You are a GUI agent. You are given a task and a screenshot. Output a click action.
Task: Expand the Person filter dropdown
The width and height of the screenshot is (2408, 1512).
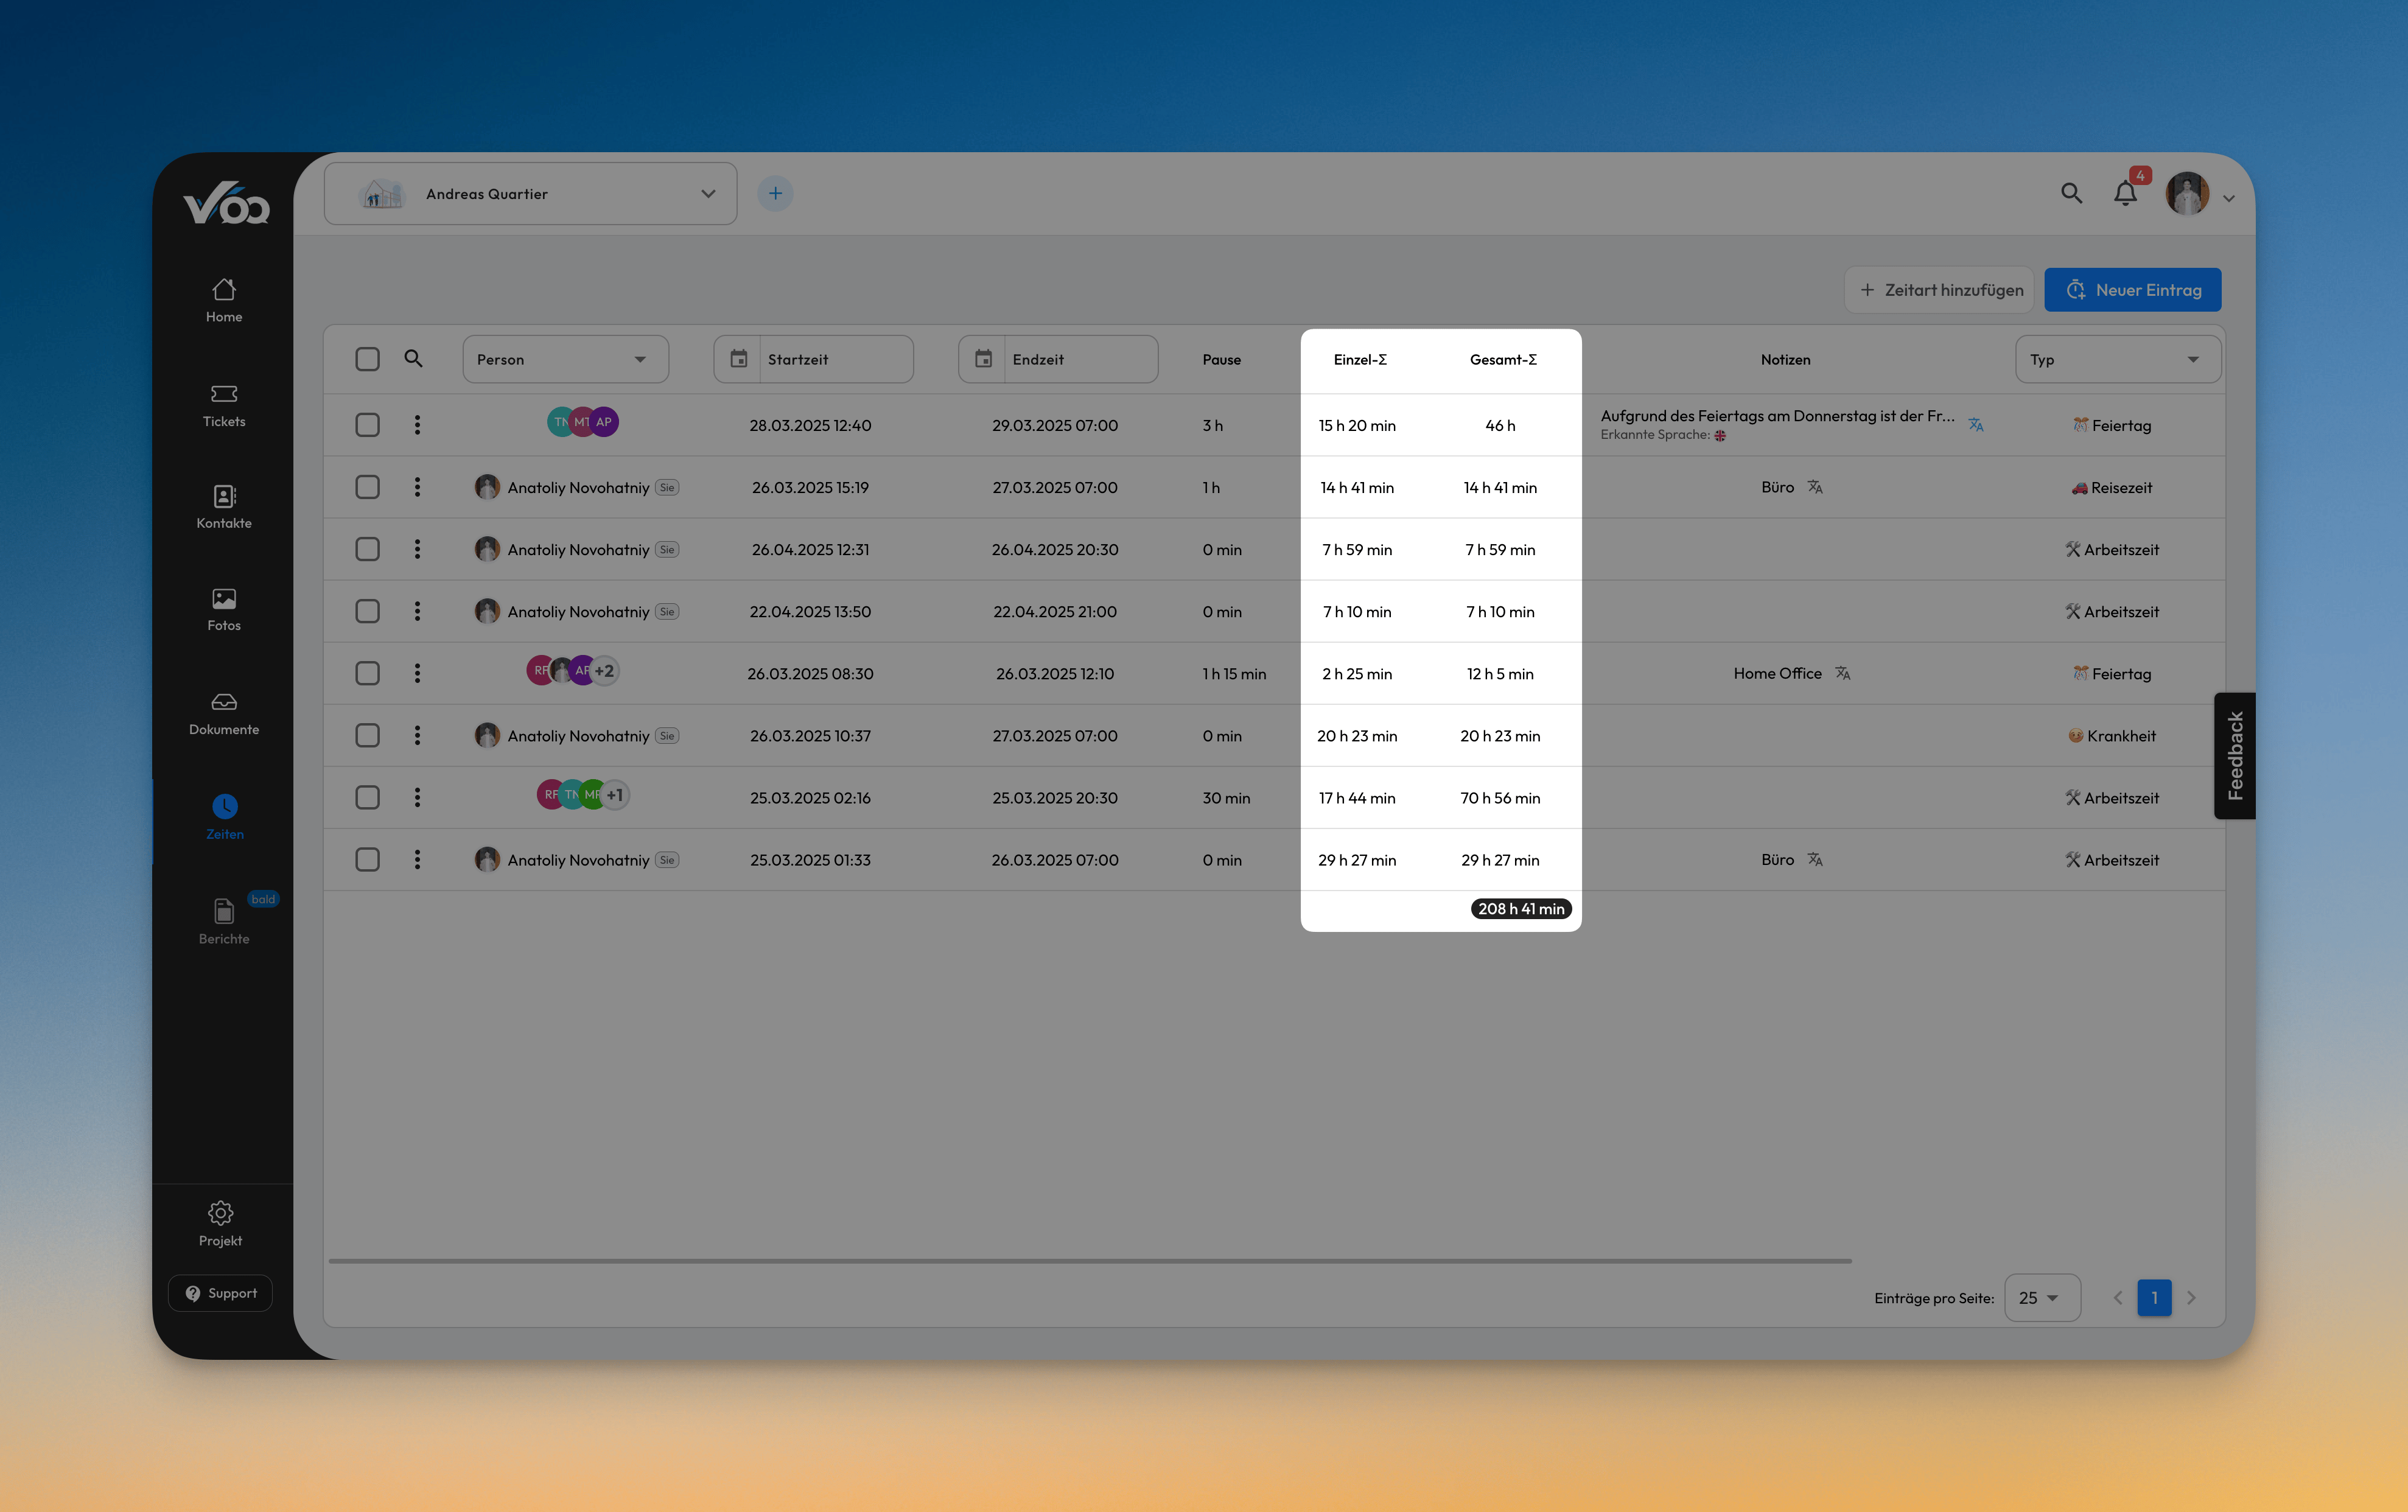point(565,359)
